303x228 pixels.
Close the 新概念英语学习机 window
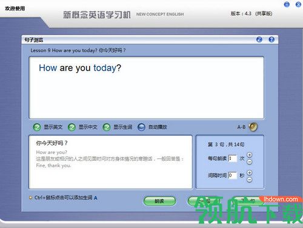click(298, 4)
